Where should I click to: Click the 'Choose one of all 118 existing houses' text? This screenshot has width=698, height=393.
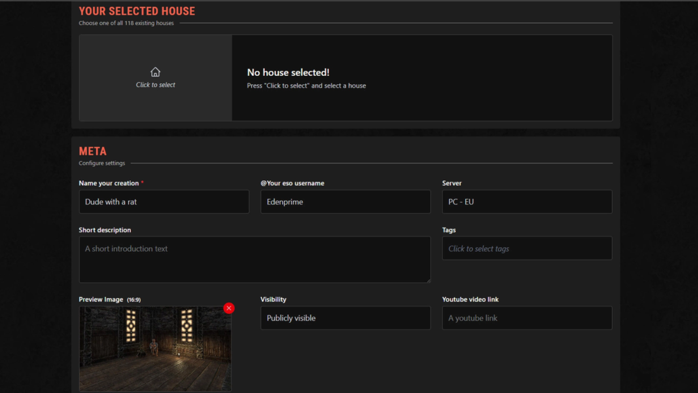pos(126,23)
